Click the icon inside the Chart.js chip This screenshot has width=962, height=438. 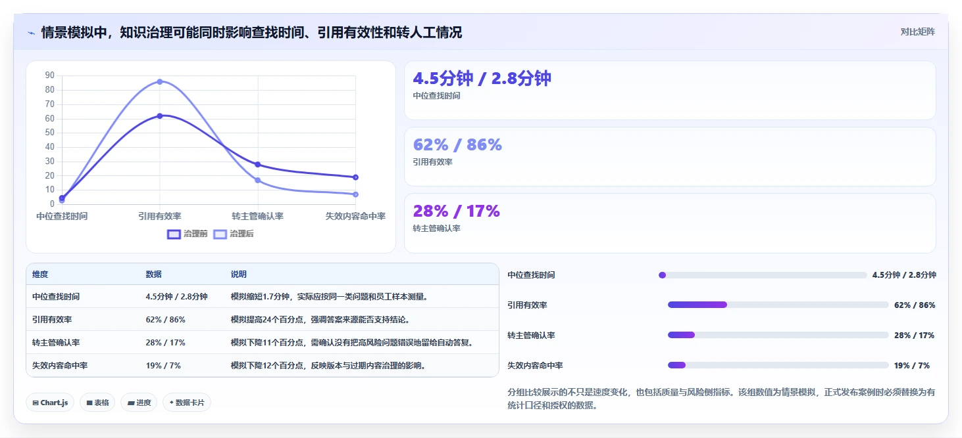[x=35, y=403]
